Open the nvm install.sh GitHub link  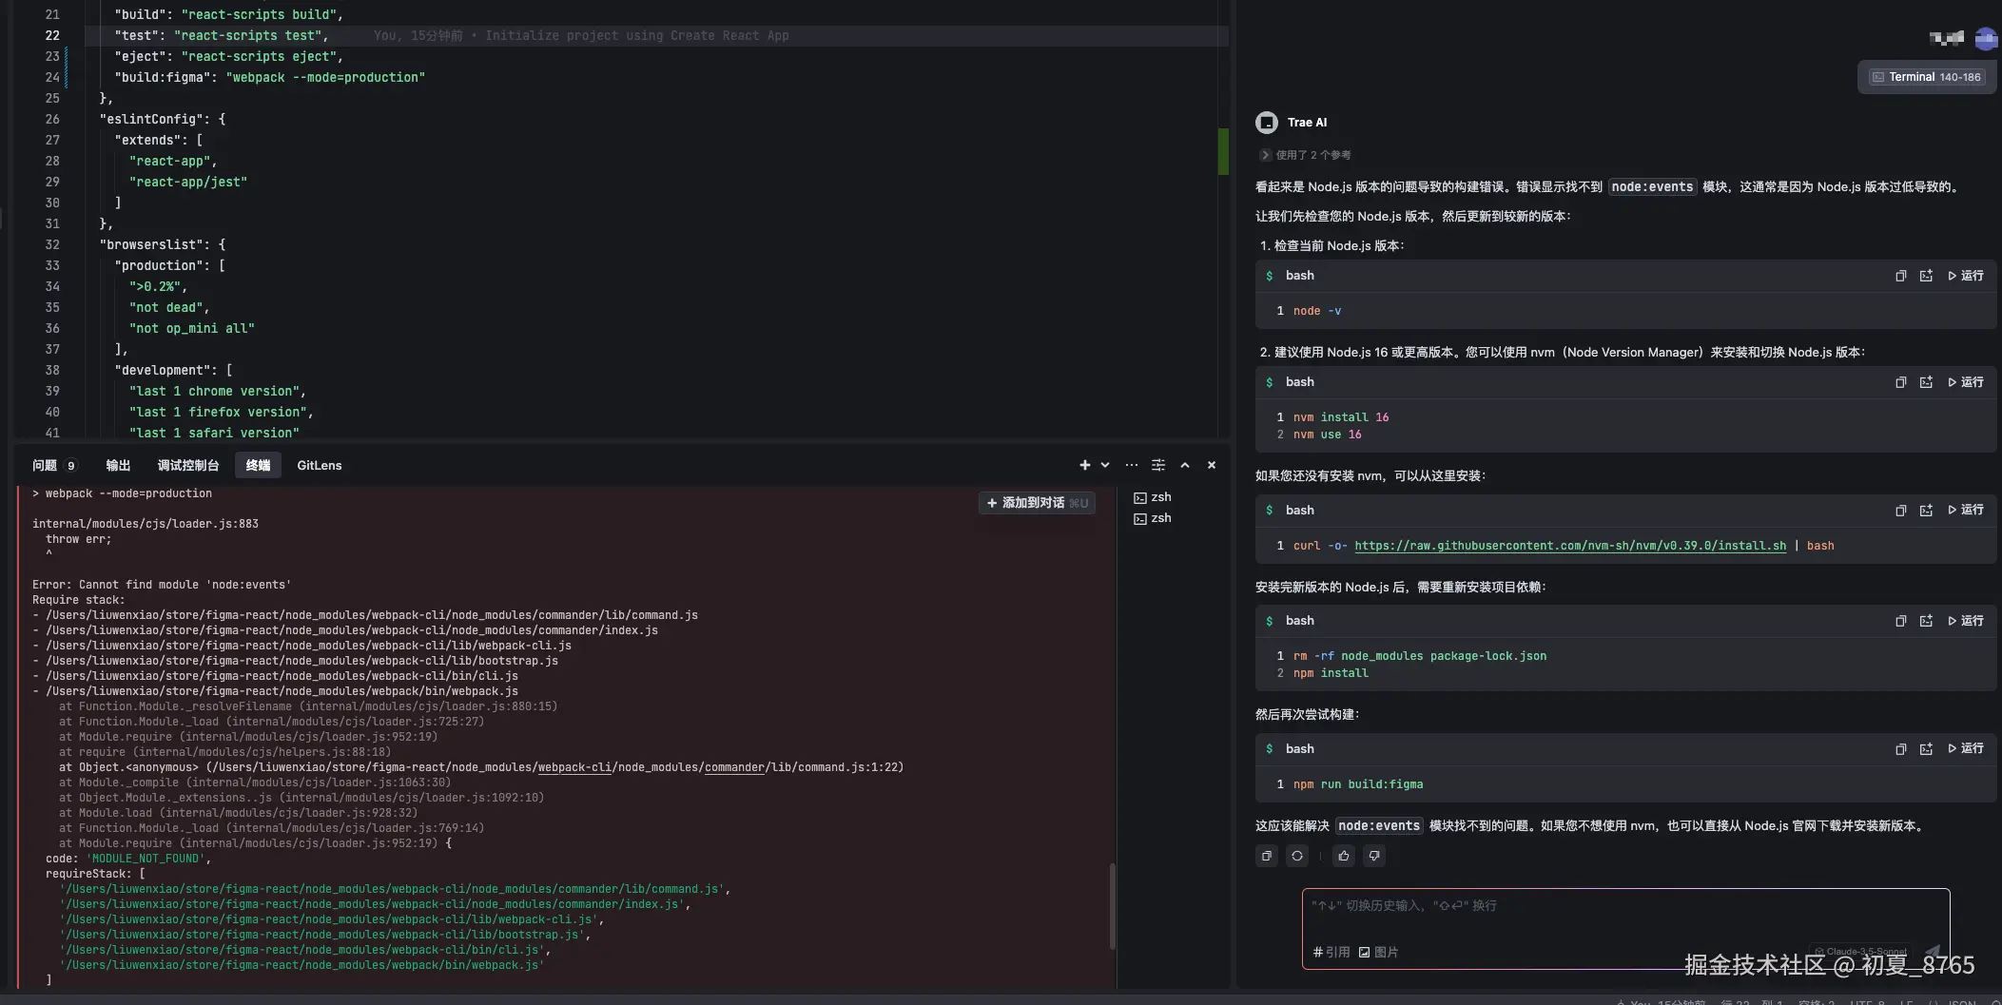(1570, 546)
